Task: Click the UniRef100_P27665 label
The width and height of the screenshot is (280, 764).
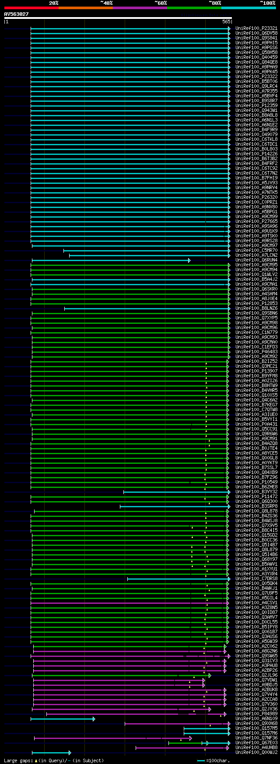Action: click(256, 221)
